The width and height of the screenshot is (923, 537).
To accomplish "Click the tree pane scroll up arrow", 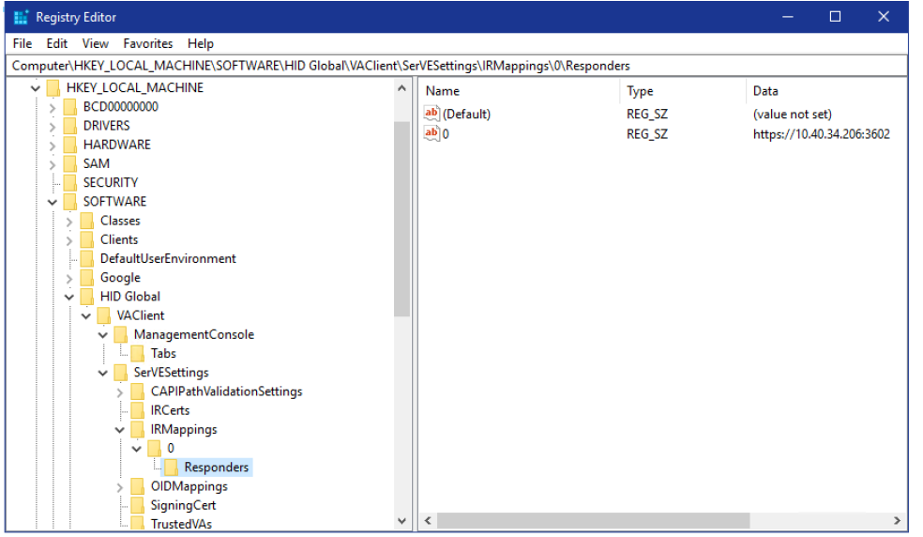I will coord(402,88).
